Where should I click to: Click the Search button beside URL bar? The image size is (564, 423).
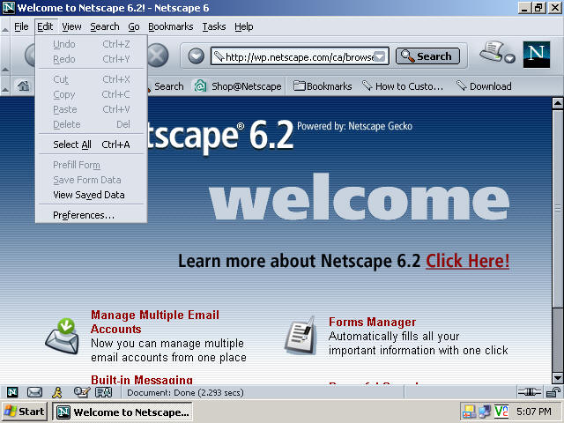pyautogui.click(x=427, y=56)
